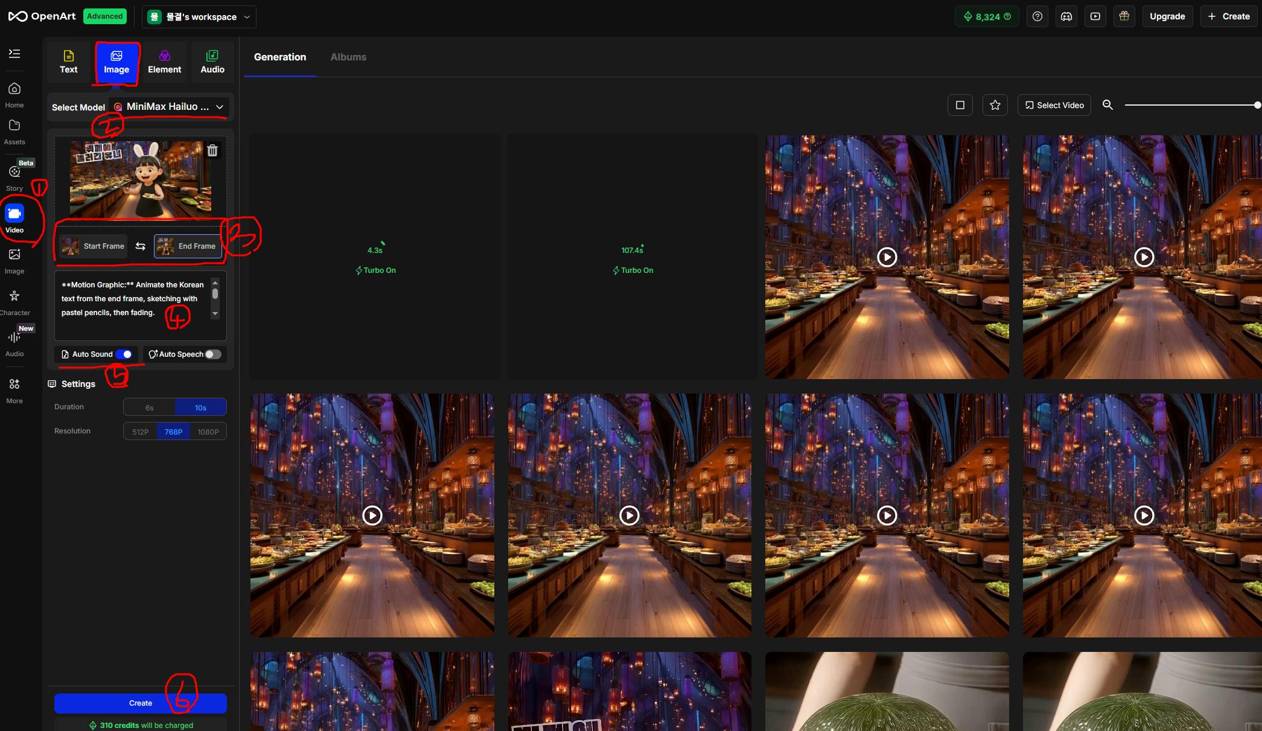Viewport: 1262px width, 731px height.
Task: Play the top-row third video
Action: [887, 257]
